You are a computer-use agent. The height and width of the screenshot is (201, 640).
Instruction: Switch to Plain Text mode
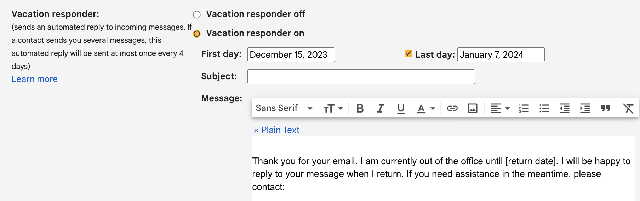(276, 130)
